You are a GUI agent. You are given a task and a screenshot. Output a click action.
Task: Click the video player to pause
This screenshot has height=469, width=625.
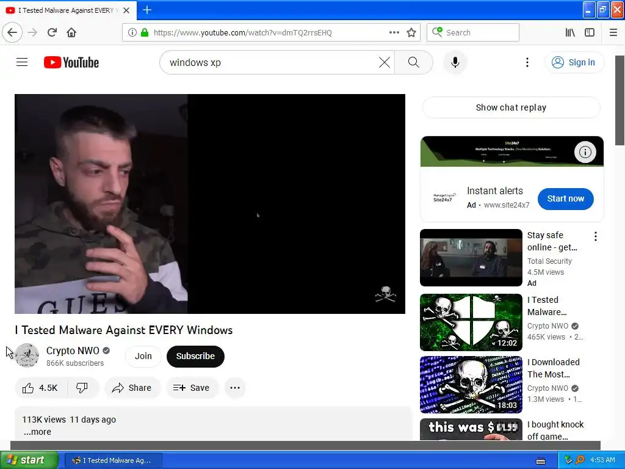(210, 204)
